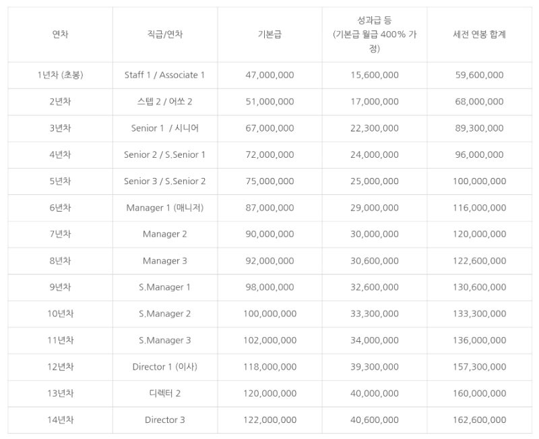Click the 14년차 row label
This screenshot has height=439, width=539.
(x=60, y=419)
